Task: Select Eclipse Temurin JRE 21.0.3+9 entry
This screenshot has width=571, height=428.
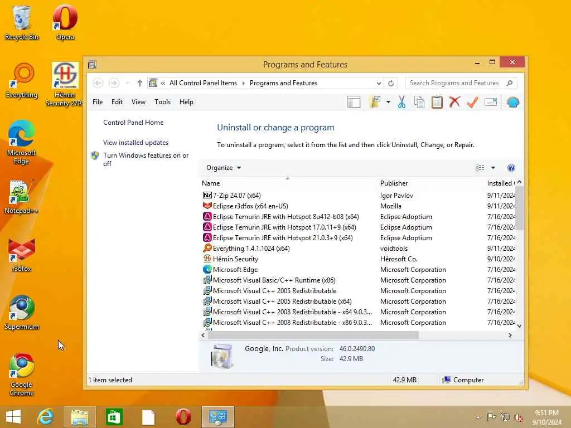Action: tap(283, 238)
